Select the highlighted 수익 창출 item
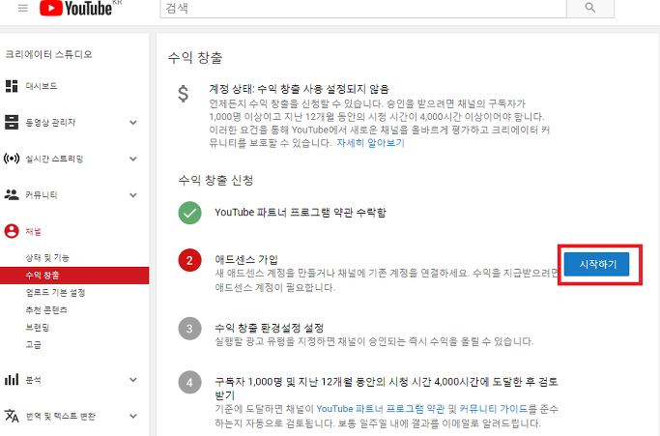Viewport: 660px width, 436px height. [x=74, y=276]
